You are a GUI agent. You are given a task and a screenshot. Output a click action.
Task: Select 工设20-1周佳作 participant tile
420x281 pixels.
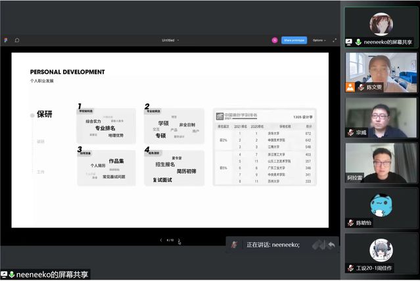tap(381, 253)
